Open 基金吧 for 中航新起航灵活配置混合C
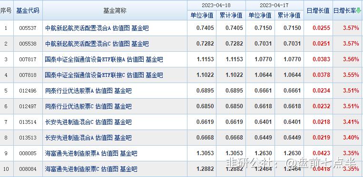Screen dimensions: 363x177 pyautogui.click(x=140, y=44)
